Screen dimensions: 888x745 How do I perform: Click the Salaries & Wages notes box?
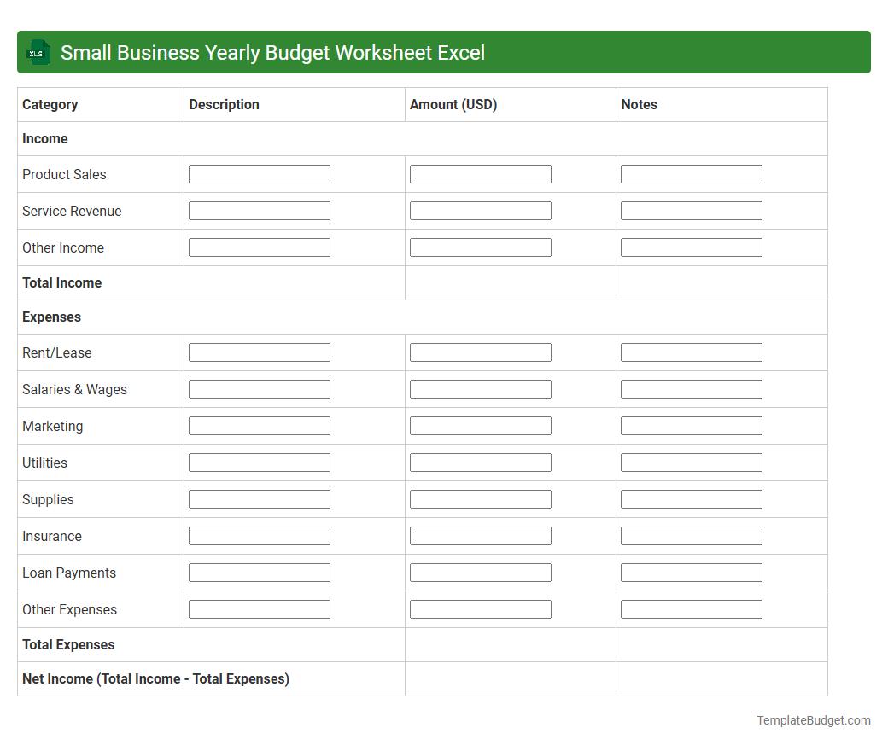click(691, 388)
